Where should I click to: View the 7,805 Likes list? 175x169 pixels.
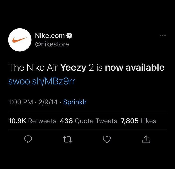(138, 121)
